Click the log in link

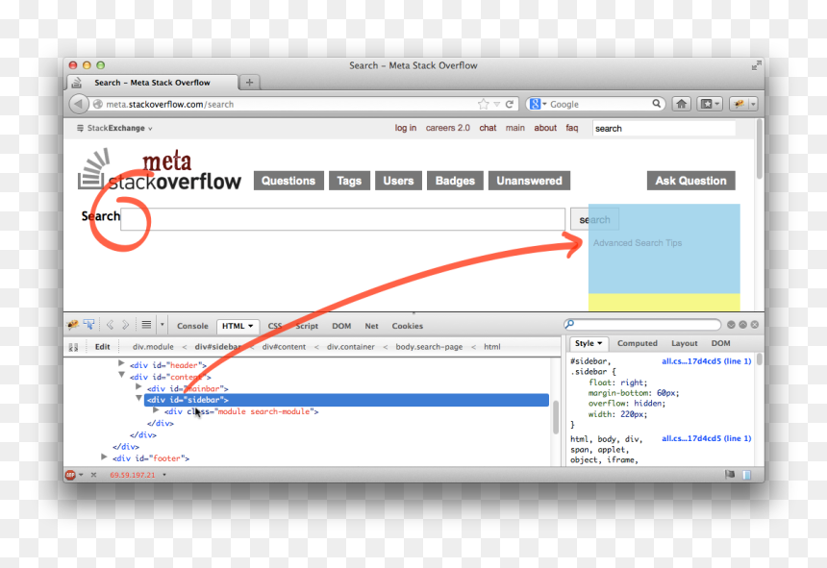pos(406,128)
